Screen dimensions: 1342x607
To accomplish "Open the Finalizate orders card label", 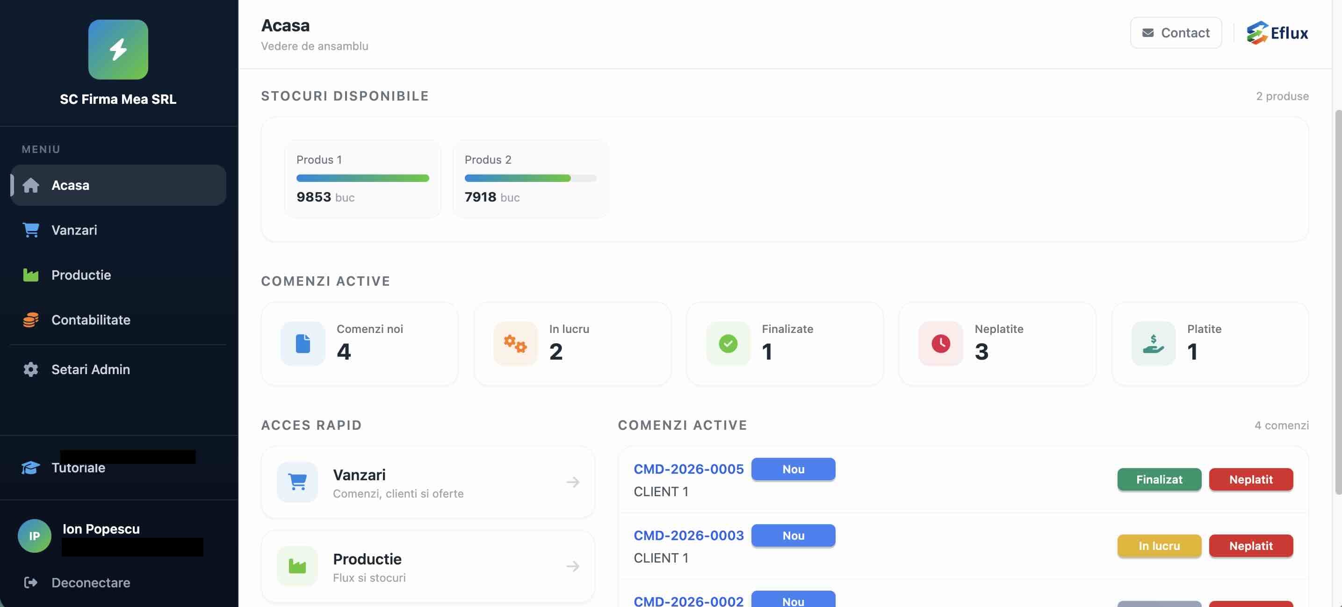I will tap(787, 329).
